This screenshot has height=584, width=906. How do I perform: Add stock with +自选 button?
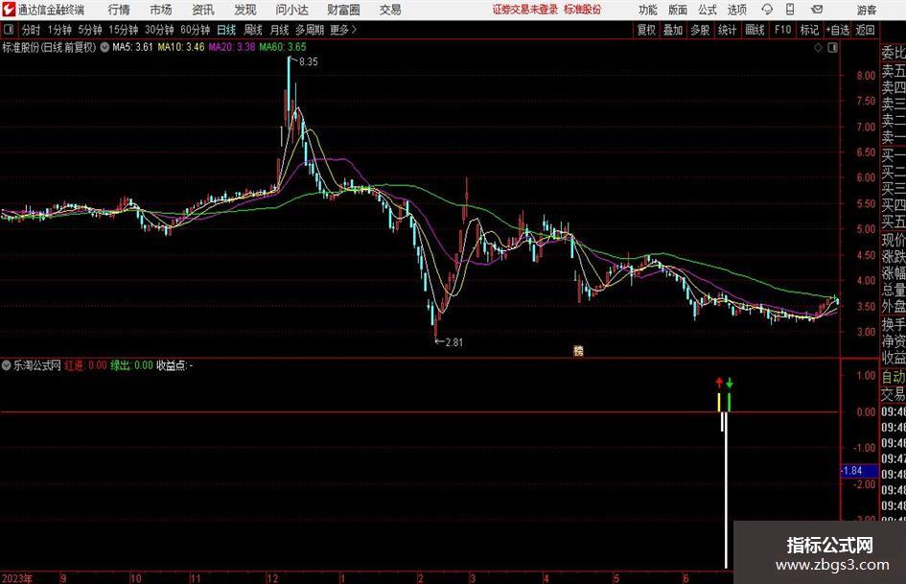(838, 30)
